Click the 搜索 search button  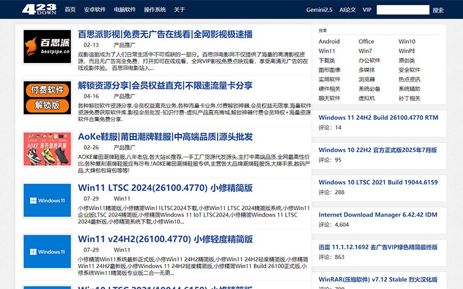click(438, 10)
